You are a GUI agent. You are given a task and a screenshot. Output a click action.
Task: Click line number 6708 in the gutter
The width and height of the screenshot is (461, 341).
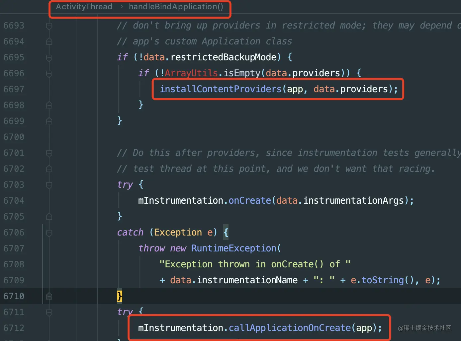tap(14, 264)
